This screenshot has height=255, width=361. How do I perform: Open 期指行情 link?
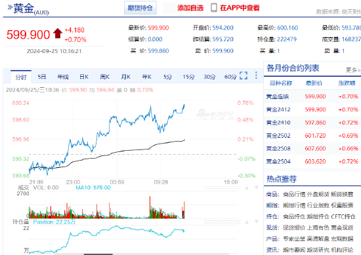294,205
